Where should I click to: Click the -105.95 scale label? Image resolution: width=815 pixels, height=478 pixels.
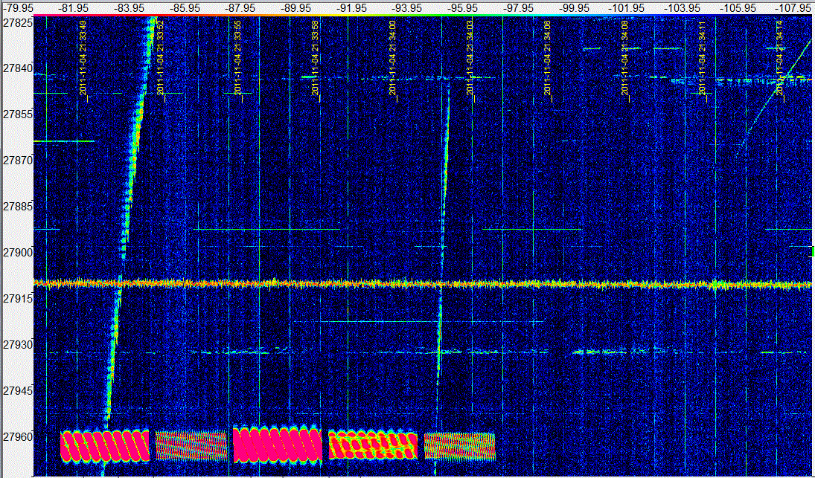tap(738, 8)
